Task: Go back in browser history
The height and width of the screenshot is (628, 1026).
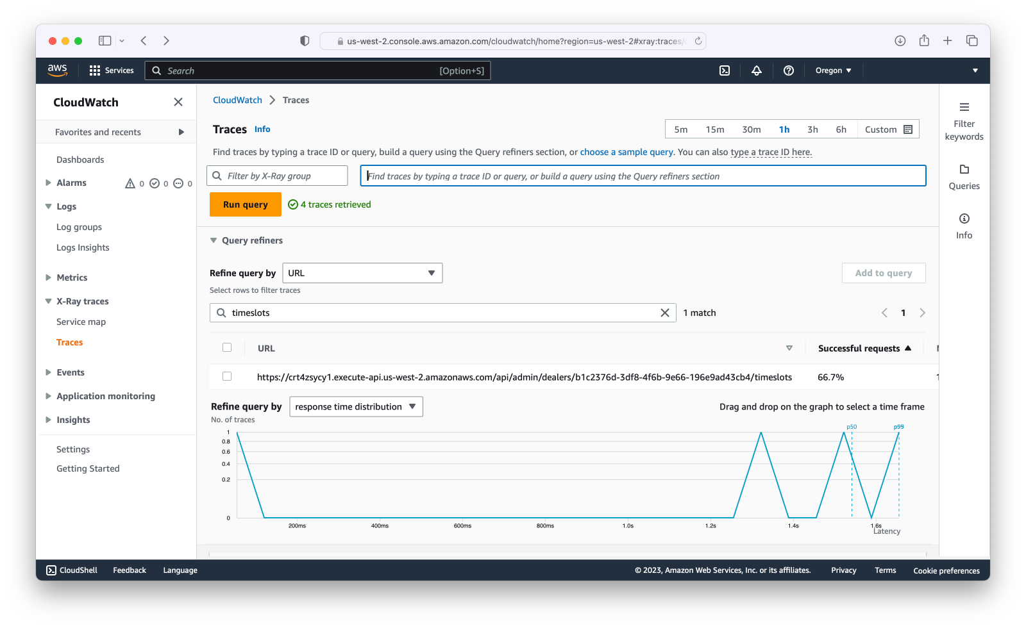Action: click(144, 40)
